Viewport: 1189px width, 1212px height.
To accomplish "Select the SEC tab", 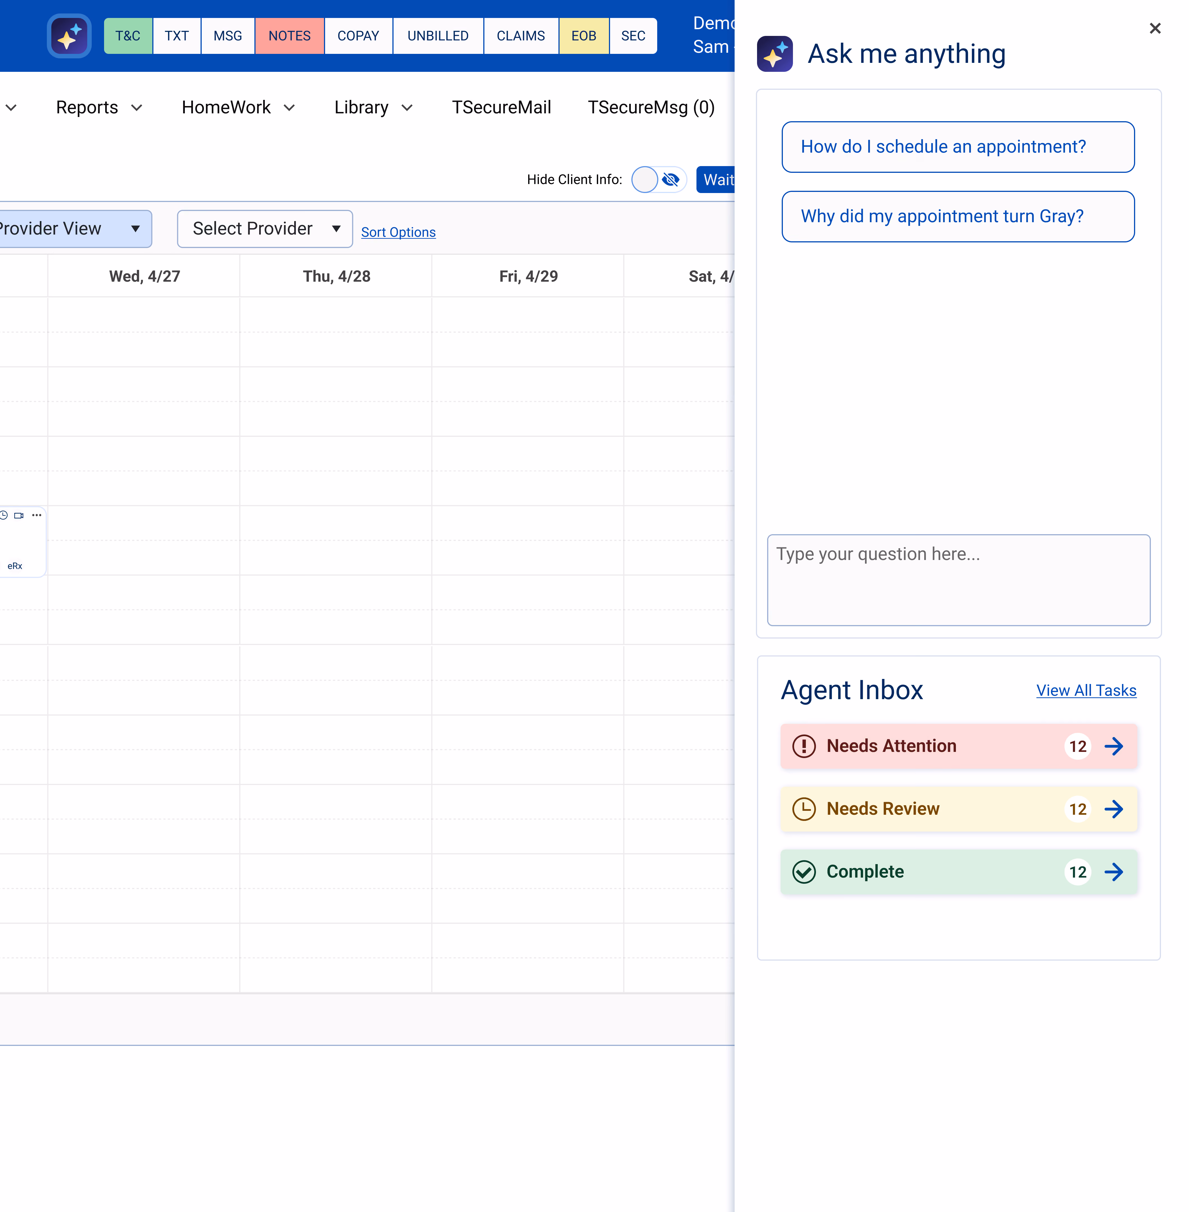I will [x=633, y=36].
